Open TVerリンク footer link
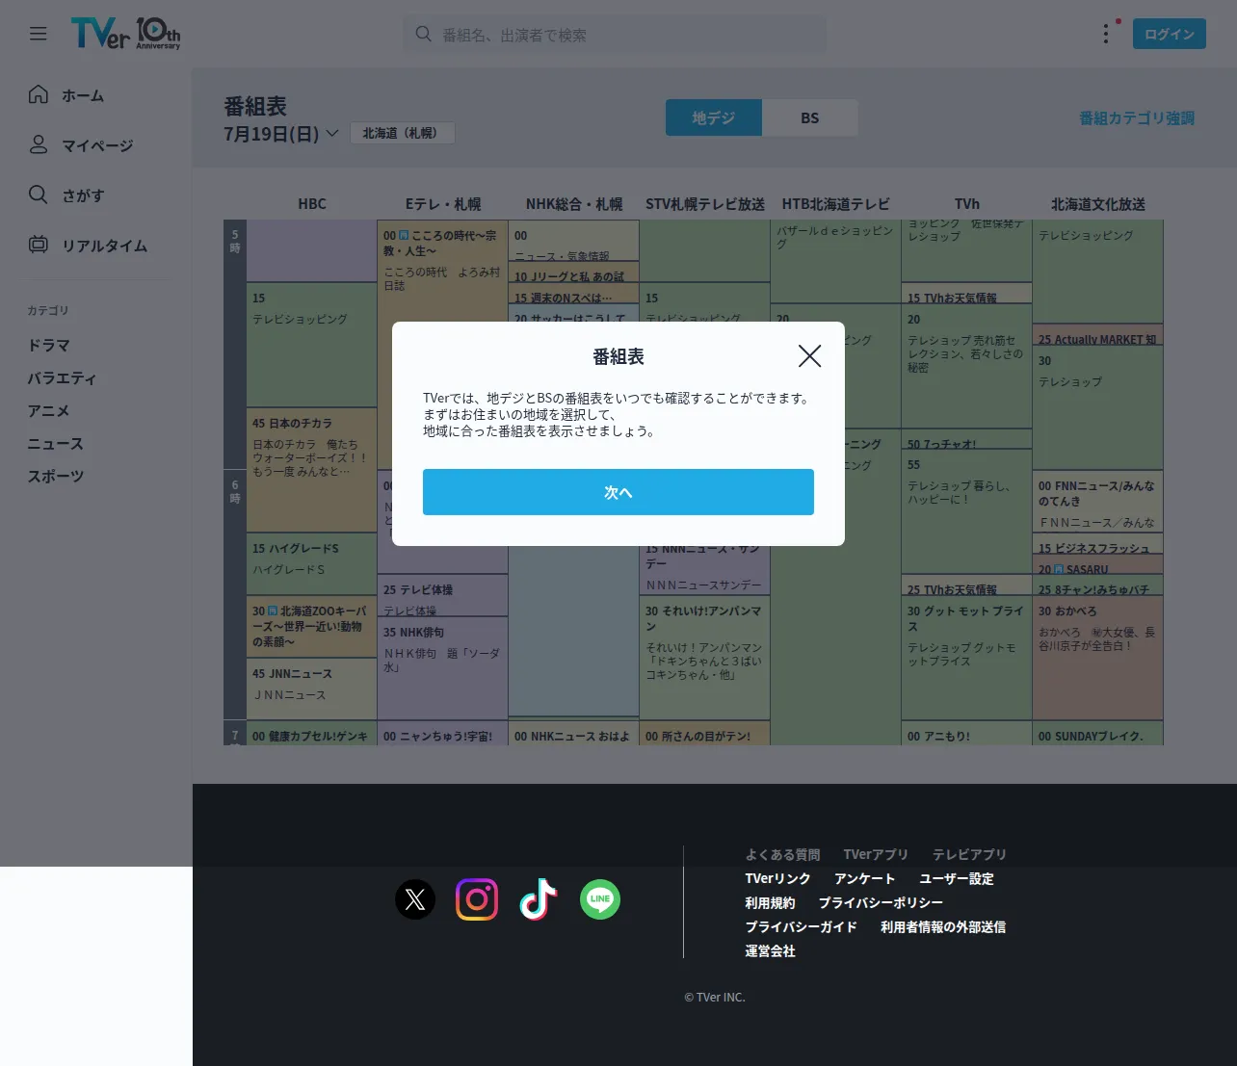Screen dimensions: 1237x1066 tap(777, 878)
